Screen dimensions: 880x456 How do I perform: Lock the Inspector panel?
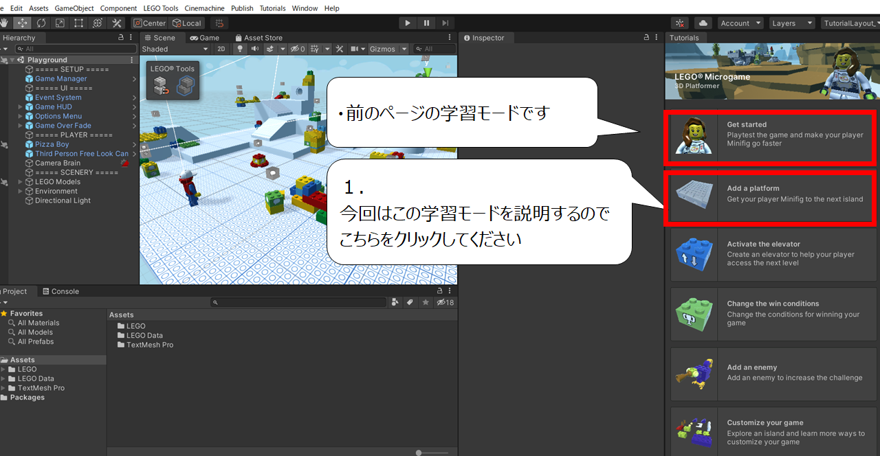tap(646, 38)
